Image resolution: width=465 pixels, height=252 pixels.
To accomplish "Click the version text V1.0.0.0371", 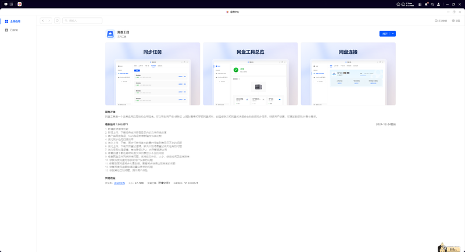I will (191, 183).
